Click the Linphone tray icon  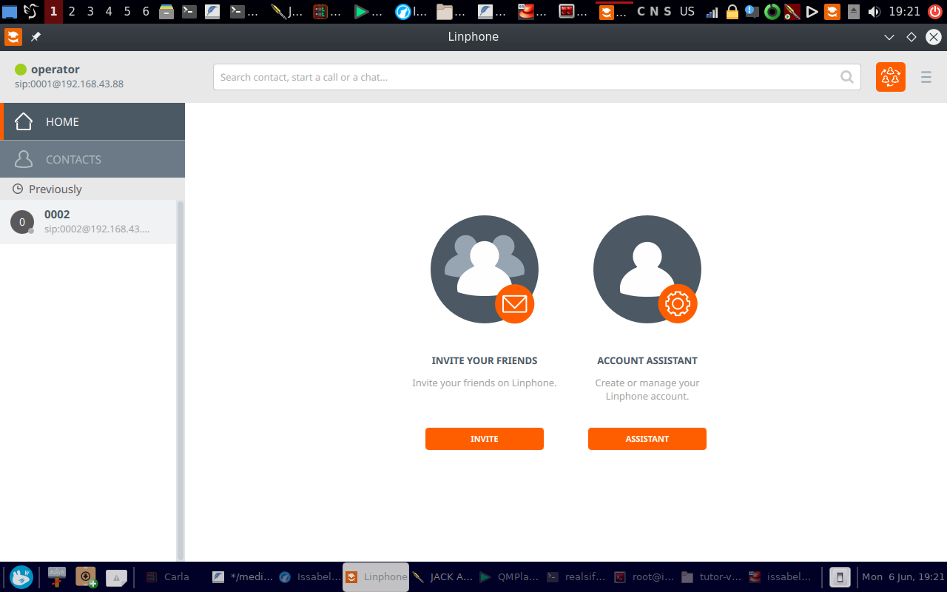point(832,12)
